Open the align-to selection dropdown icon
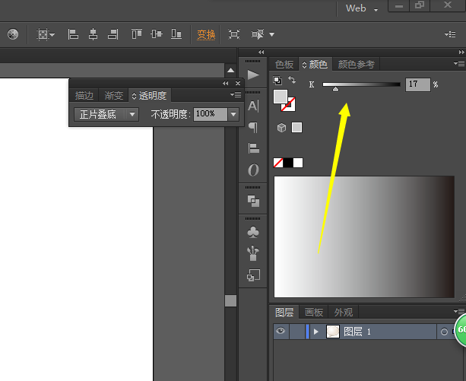Viewport: 466px width, 381px height. coord(46,34)
